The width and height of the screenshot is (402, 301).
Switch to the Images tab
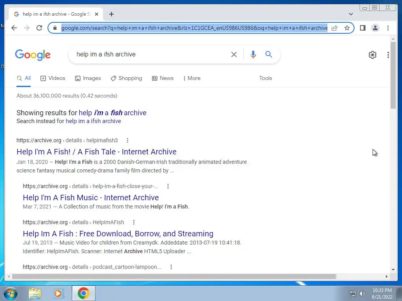click(88, 78)
